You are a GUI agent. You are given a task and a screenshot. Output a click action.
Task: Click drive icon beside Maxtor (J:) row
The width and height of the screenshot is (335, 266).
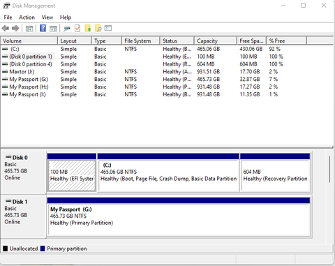(5, 72)
